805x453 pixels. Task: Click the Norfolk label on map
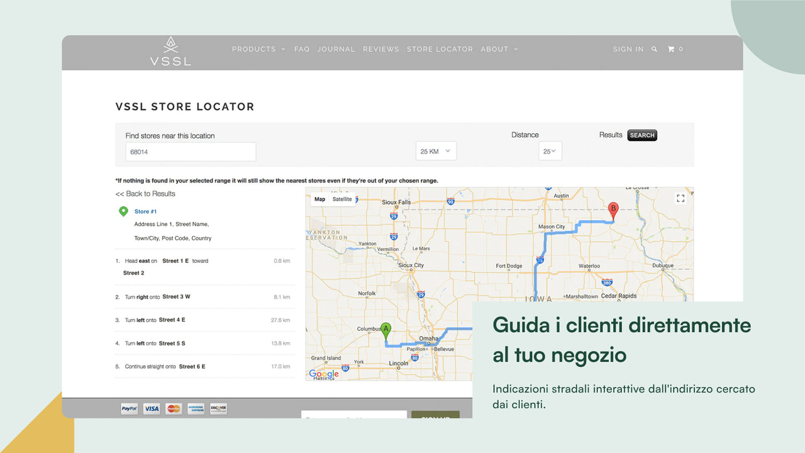[367, 293]
